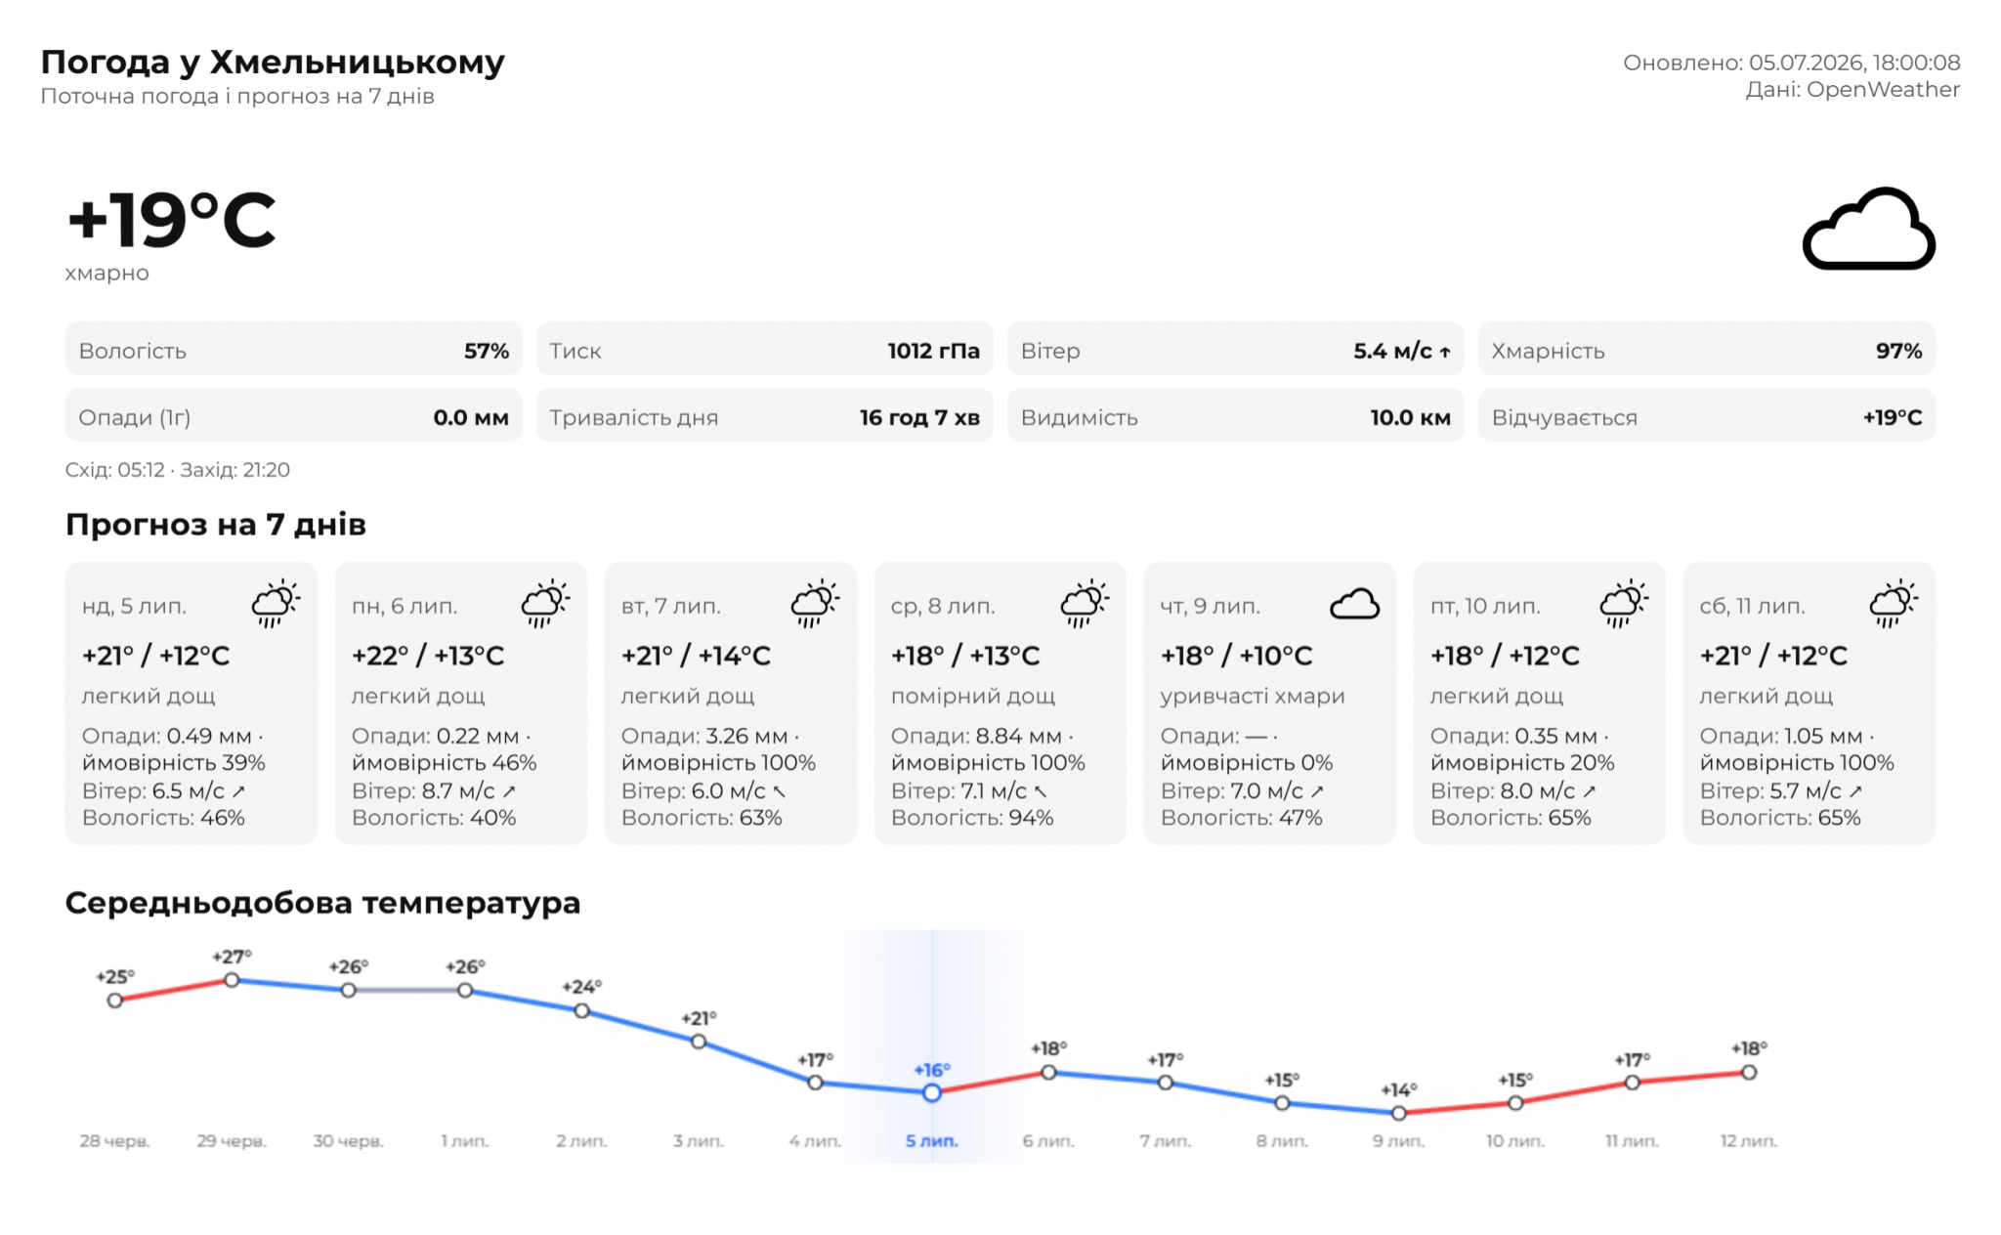Click the weather icon on the ср, 8 лип. card
The image size is (2001, 1235).
1085,603
